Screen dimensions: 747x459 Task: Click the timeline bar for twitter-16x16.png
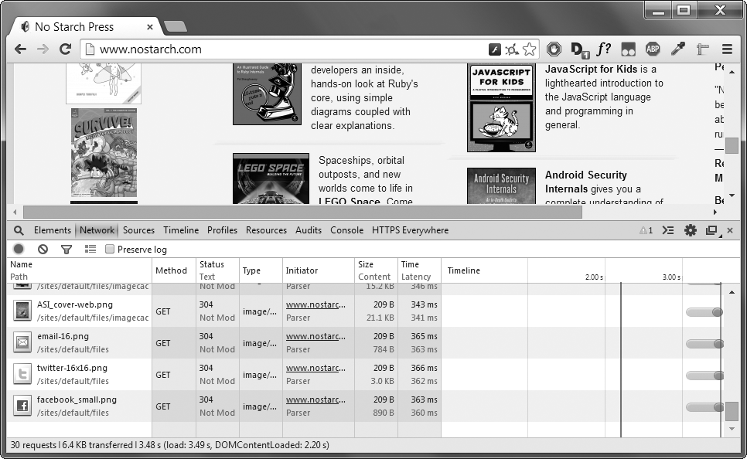click(704, 376)
